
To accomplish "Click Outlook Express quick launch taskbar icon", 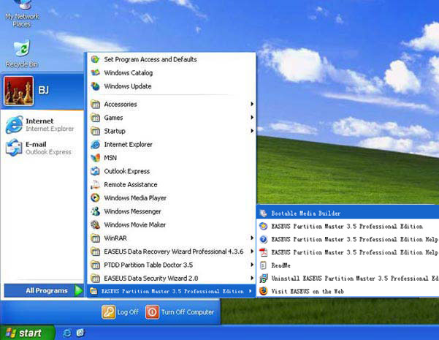I will [x=80, y=333].
